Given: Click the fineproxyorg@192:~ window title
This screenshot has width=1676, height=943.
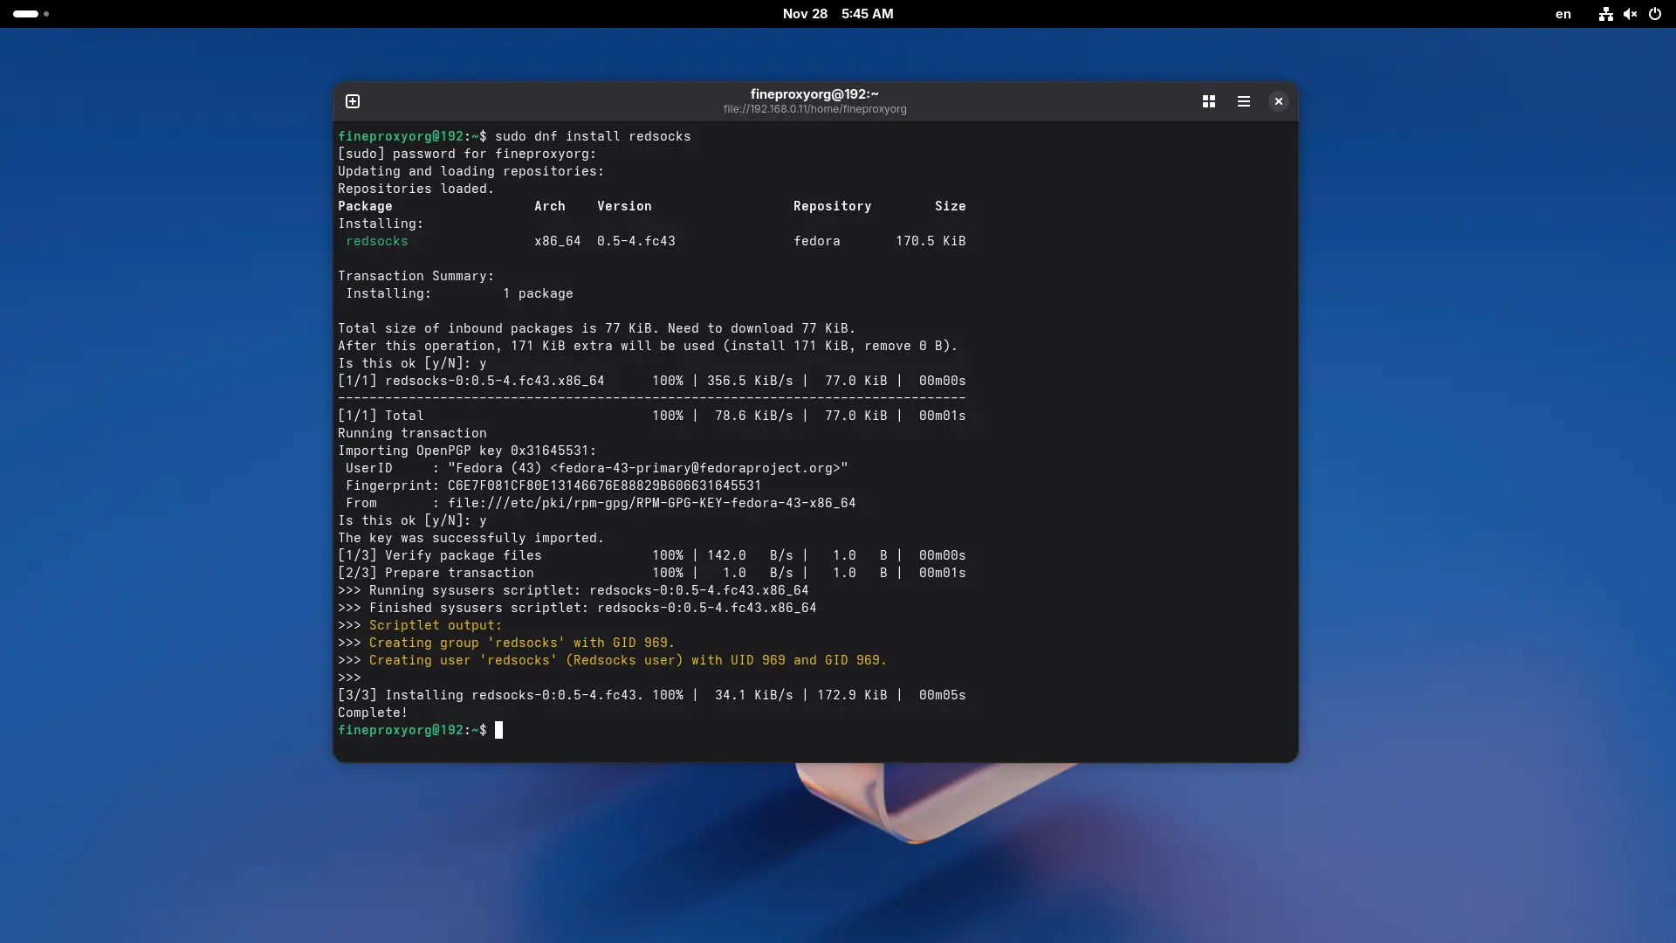Looking at the screenshot, I should tap(814, 94).
